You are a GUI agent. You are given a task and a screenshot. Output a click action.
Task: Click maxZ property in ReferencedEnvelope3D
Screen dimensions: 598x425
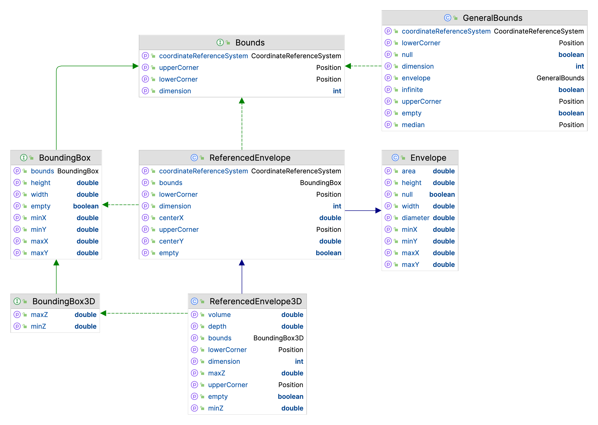217,373
